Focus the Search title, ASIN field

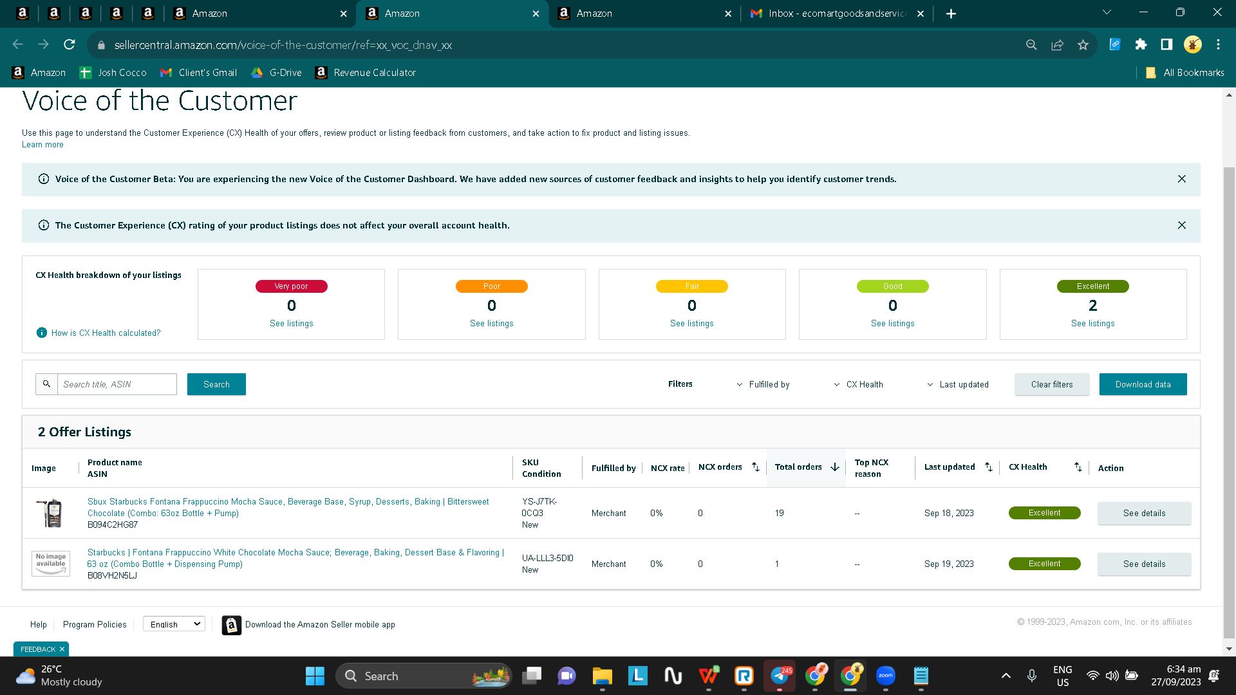(117, 384)
